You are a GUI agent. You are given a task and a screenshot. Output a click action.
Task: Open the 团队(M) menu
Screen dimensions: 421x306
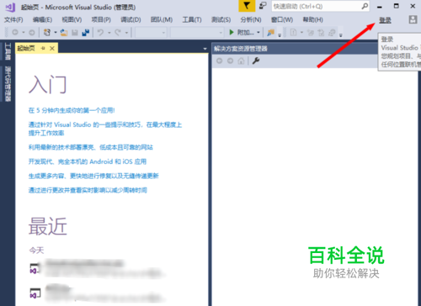tap(162, 19)
